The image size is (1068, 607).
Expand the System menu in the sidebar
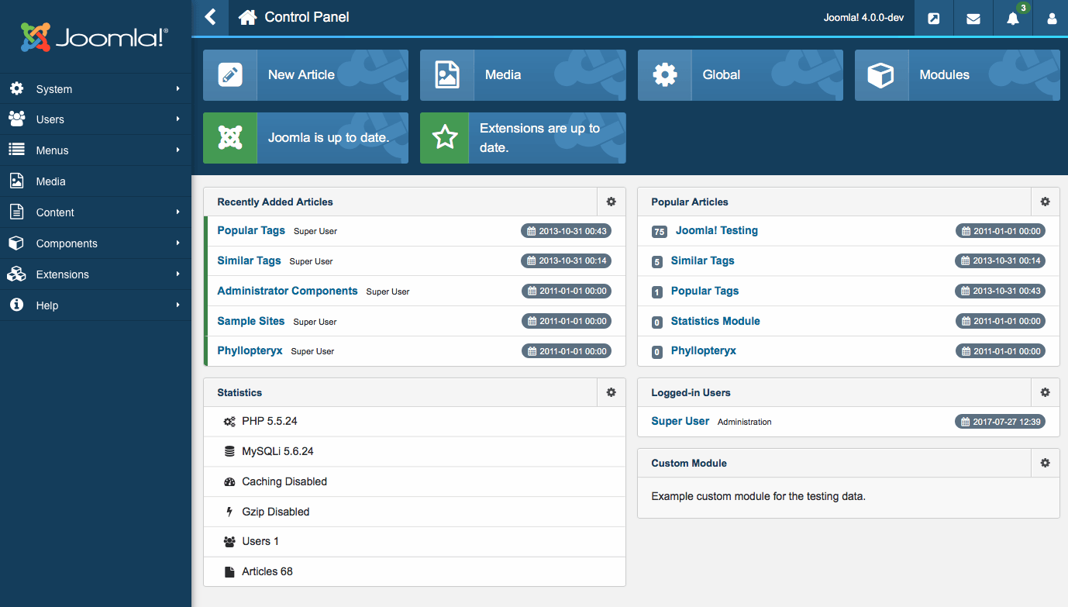coord(95,89)
